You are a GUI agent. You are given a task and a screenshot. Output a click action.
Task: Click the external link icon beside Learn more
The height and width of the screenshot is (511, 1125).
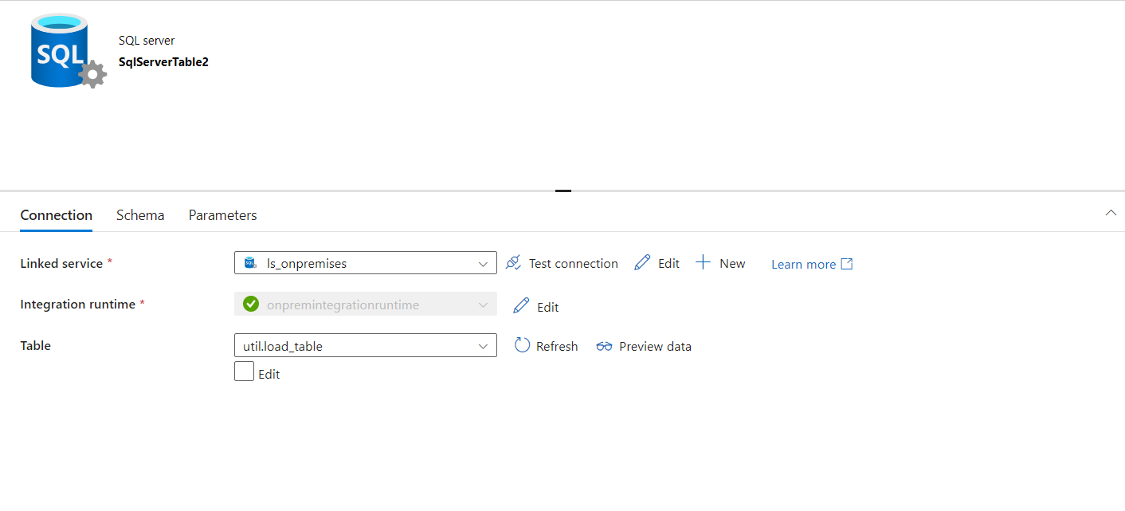847,264
